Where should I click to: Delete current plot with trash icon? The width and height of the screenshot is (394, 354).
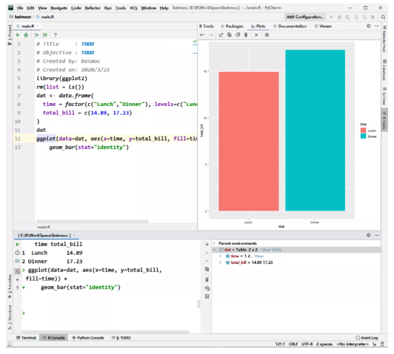tap(246, 35)
